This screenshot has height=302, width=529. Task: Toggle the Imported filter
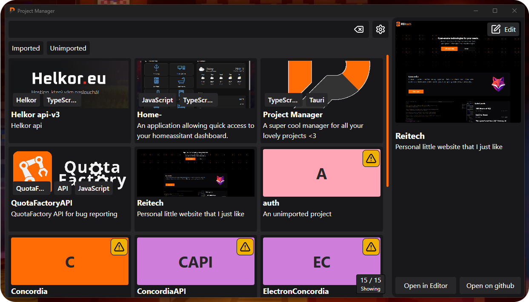[x=26, y=48]
